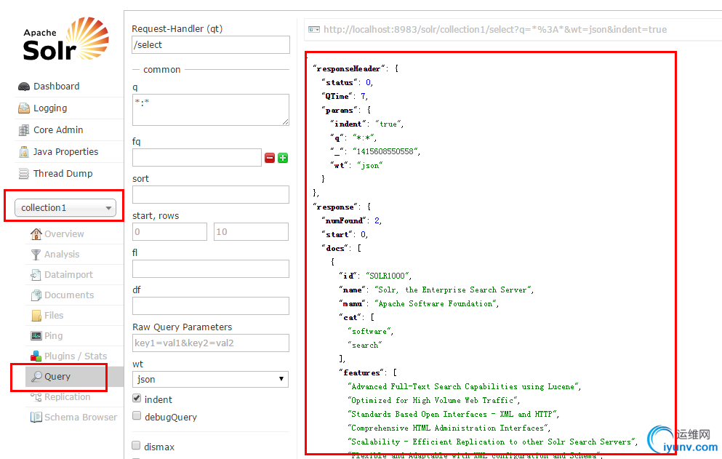Click the "Solr, the Enterprise Search Server" value
722x459 pixels.
click(453, 290)
